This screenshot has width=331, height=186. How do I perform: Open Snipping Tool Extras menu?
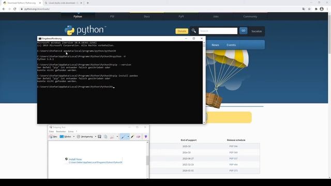pyautogui.click(x=71, y=132)
